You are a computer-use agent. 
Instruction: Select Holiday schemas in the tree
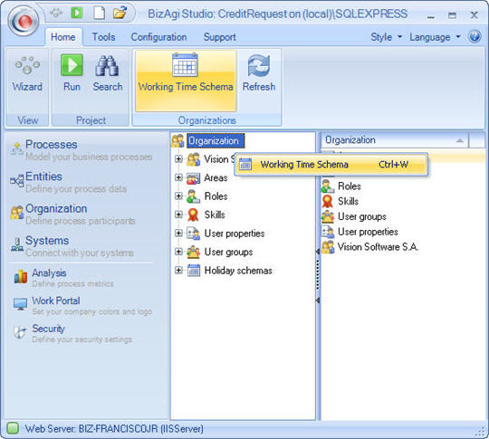[x=238, y=271]
